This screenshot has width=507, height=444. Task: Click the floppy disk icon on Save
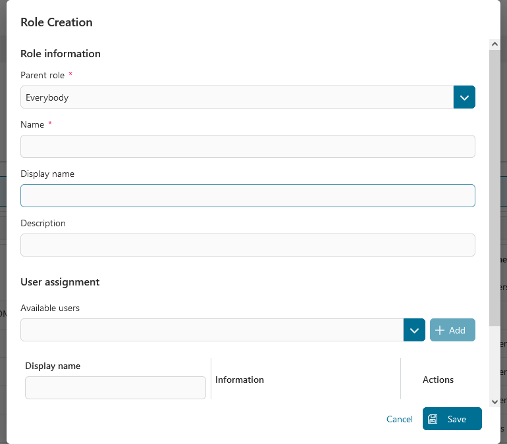(433, 419)
